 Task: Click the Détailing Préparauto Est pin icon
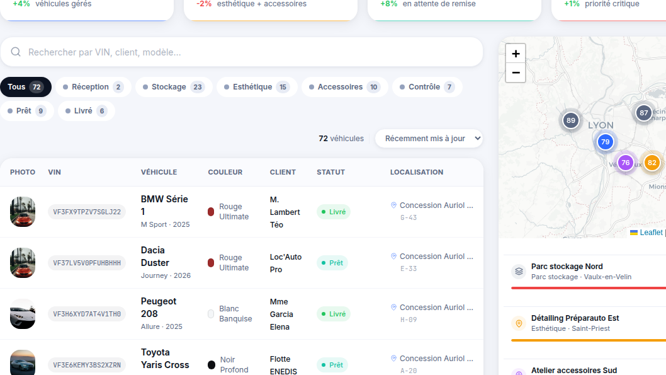tap(519, 323)
